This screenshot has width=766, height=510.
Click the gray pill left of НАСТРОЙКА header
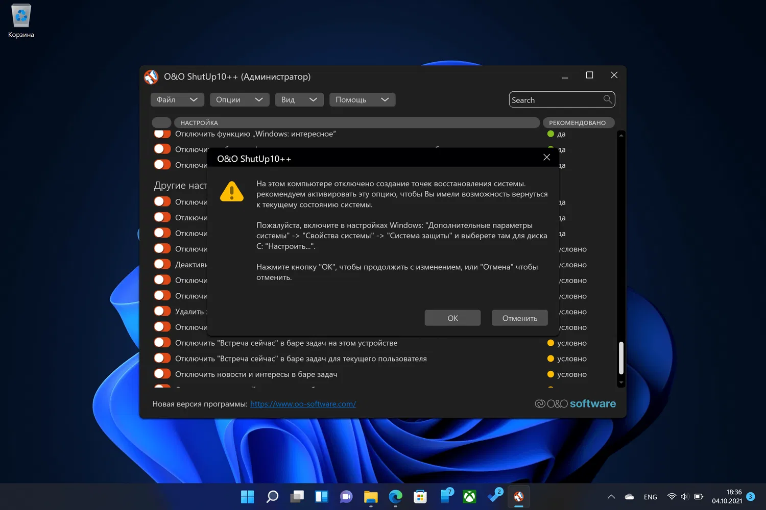161,122
